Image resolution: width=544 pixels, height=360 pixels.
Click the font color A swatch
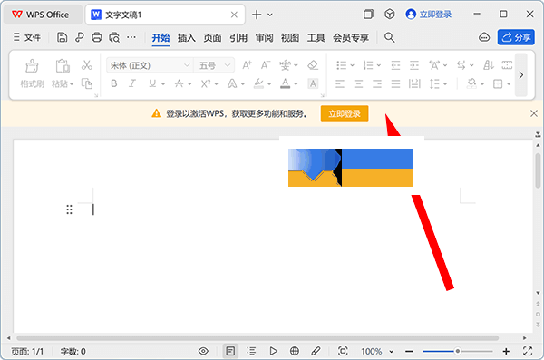pos(286,83)
